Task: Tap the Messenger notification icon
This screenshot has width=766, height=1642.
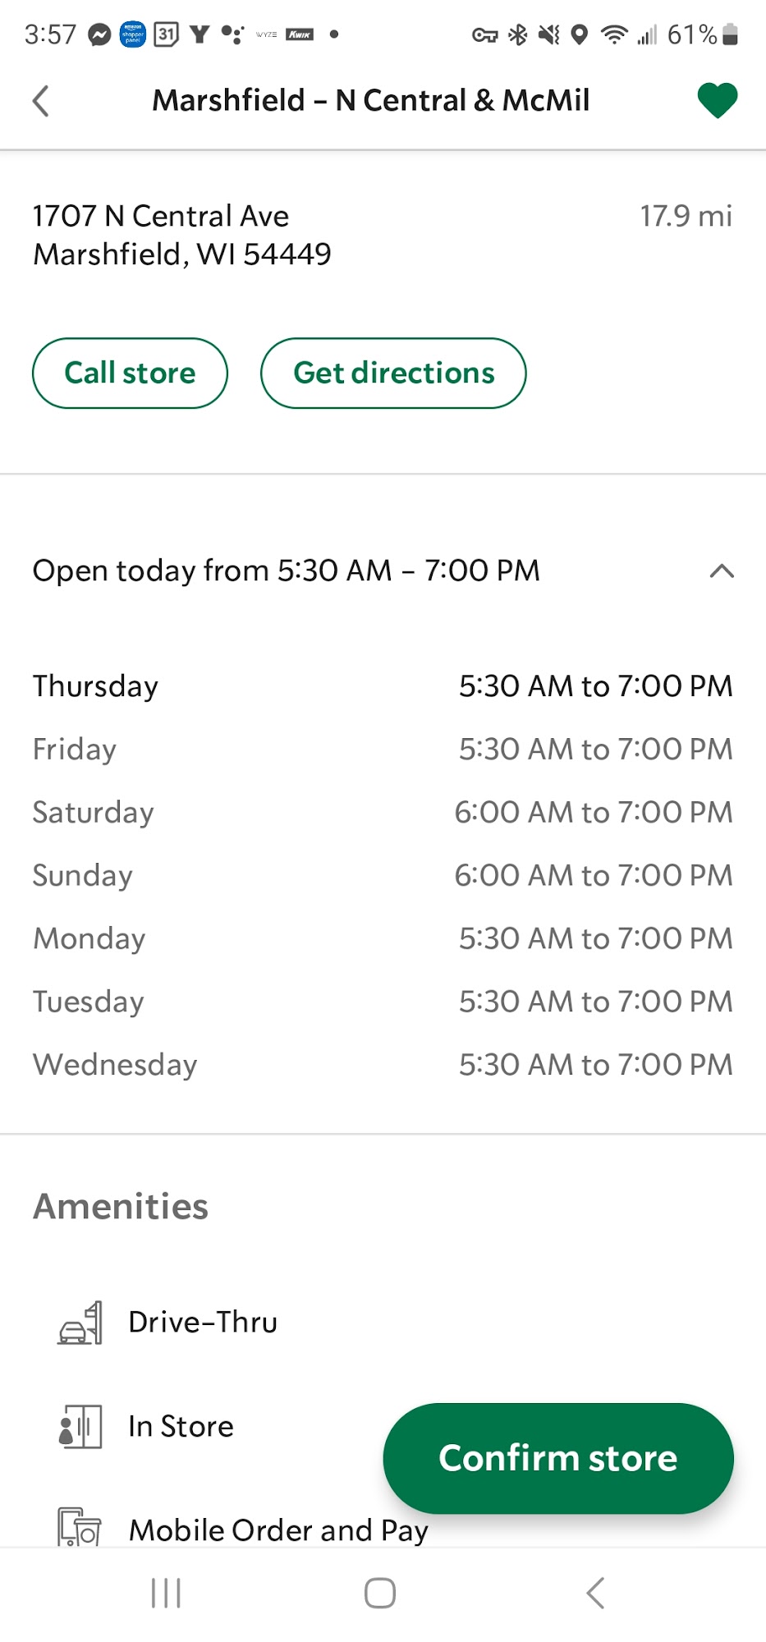Action: (x=100, y=34)
